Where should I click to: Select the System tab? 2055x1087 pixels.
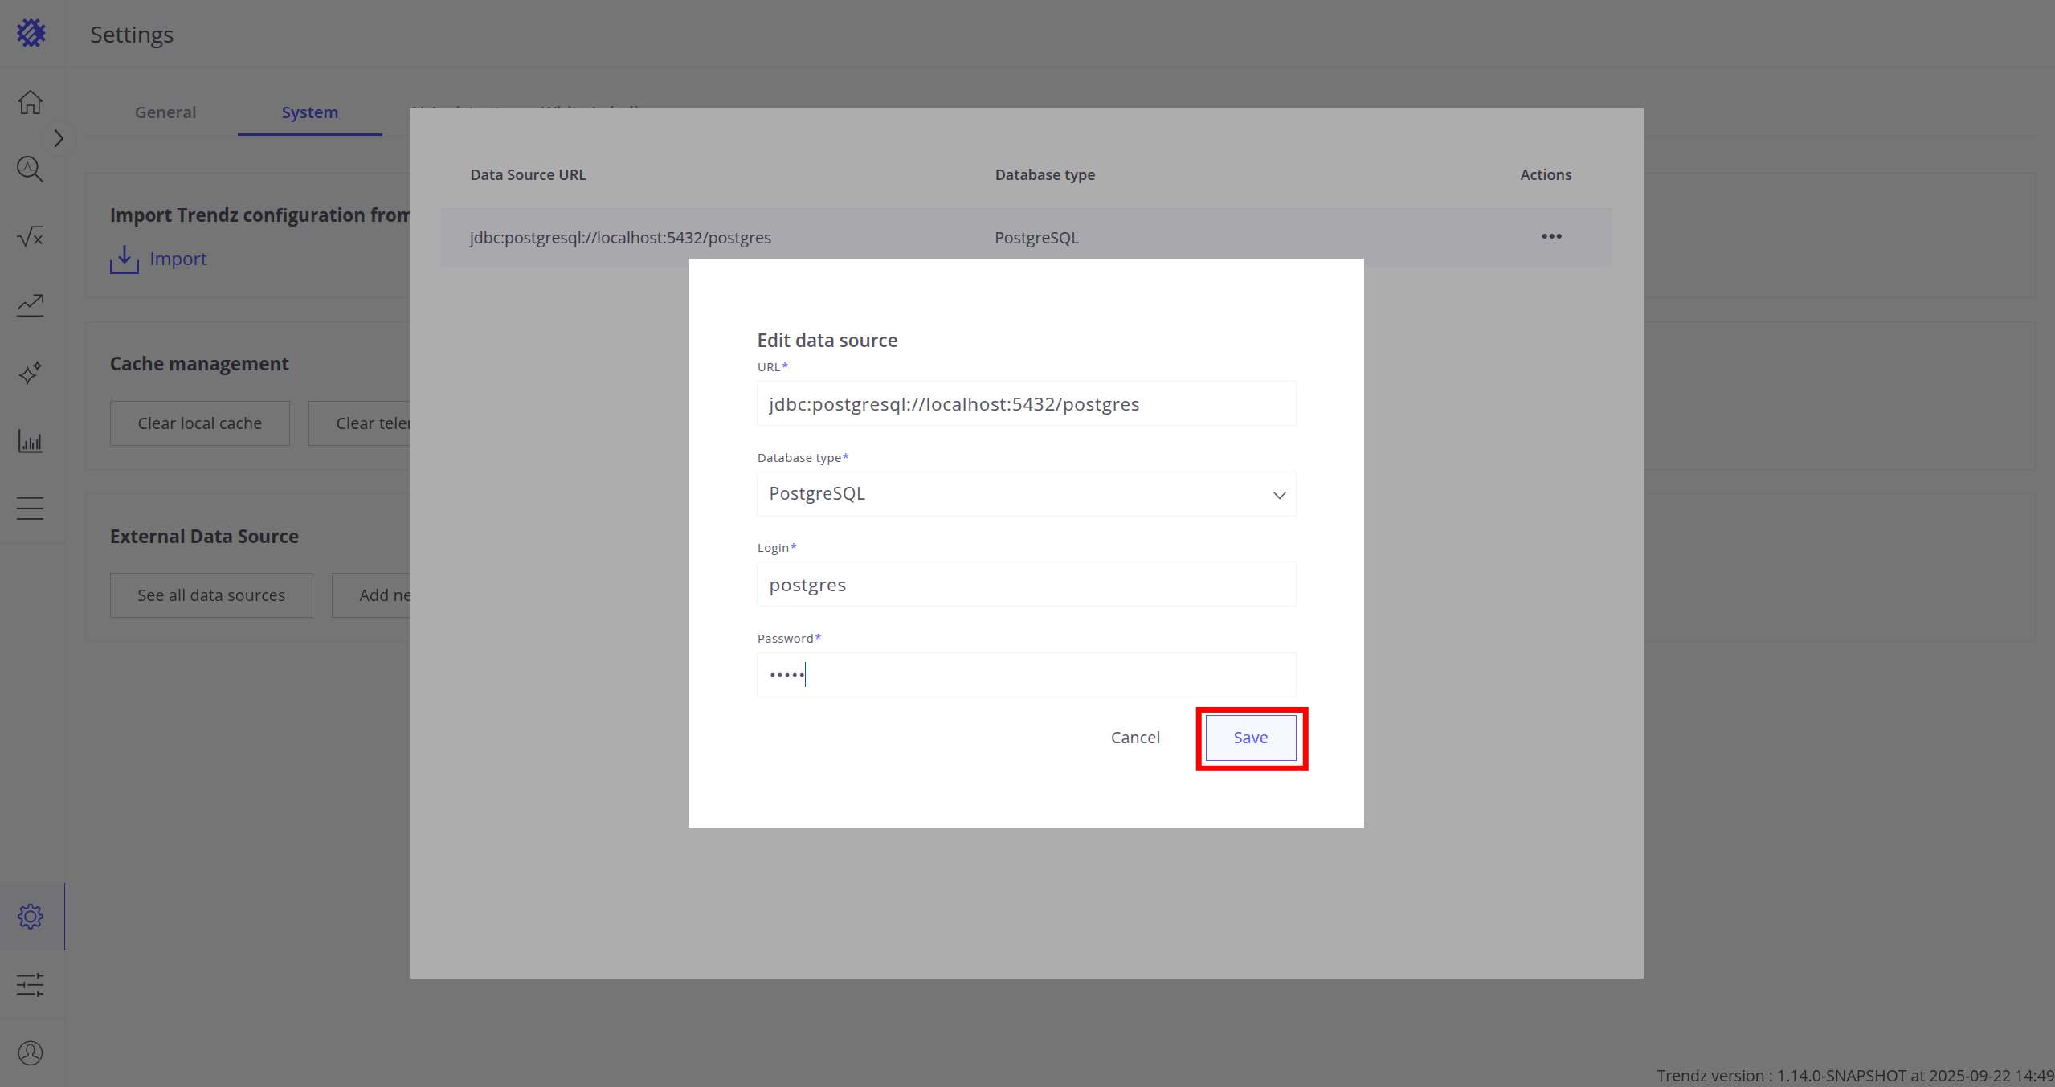309,112
